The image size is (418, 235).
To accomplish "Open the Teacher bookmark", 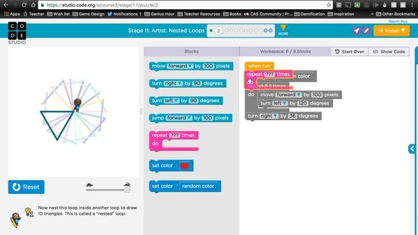I will [x=34, y=14].
